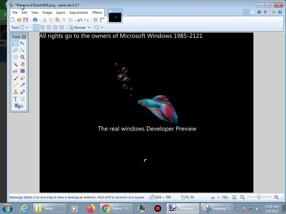Viewport: 286px width, 214px height.
Task: Select the Text tool
Action: [16, 99]
